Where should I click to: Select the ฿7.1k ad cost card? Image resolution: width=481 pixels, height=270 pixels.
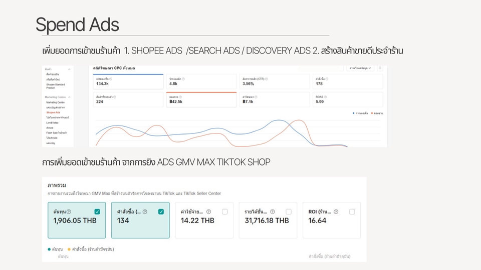(x=275, y=99)
